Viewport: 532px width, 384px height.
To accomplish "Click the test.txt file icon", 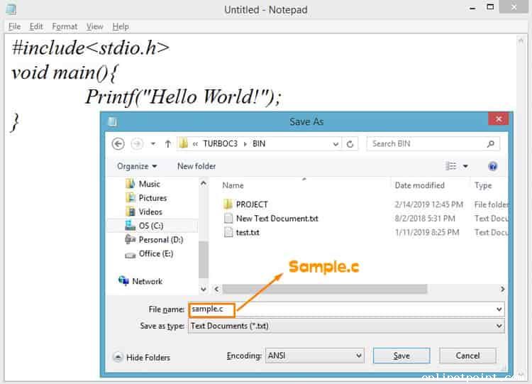I will (x=228, y=233).
